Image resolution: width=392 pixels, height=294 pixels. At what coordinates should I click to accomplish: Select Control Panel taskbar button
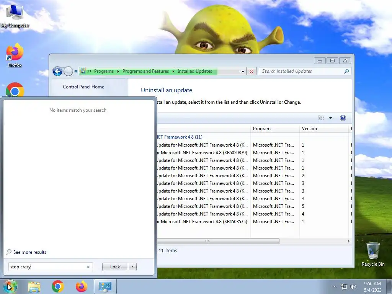[105, 286]
